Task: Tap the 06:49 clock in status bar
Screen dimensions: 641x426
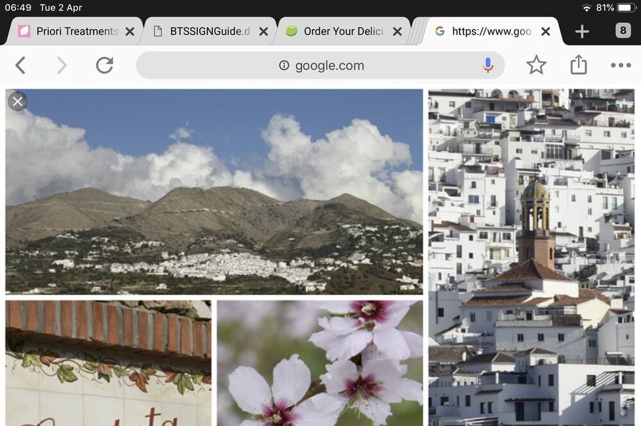Action: [x=18, y=7]
